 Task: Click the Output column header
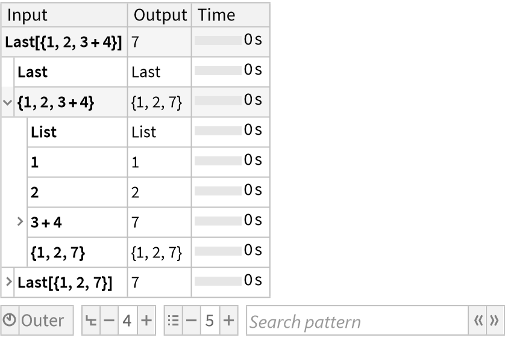point(160,15)
